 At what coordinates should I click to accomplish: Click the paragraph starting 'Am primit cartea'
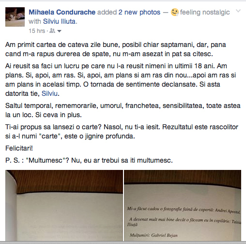click(116, 49)
